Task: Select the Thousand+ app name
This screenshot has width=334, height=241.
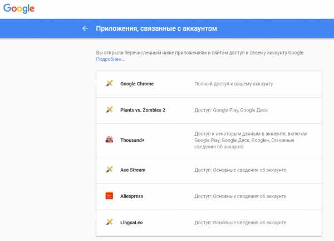Action: (x=132, y=140)
